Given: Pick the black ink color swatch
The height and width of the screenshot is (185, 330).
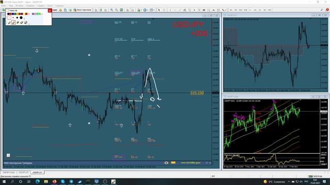Looking at the screenshot, I should point(8,14).
